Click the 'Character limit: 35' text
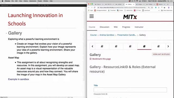This screenshot has width=174, height=98. click(x=100, y=94)
